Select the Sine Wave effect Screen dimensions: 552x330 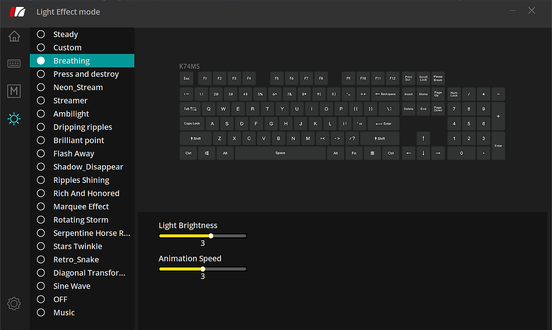(82, 286)
